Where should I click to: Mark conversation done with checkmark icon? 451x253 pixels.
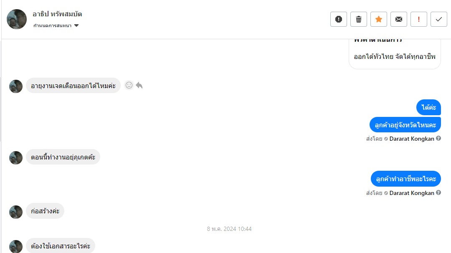(x=439, y=19)
